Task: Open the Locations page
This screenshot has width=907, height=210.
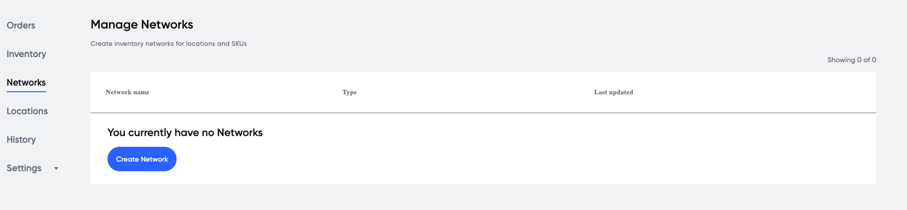Action: [x=27, y=111]
